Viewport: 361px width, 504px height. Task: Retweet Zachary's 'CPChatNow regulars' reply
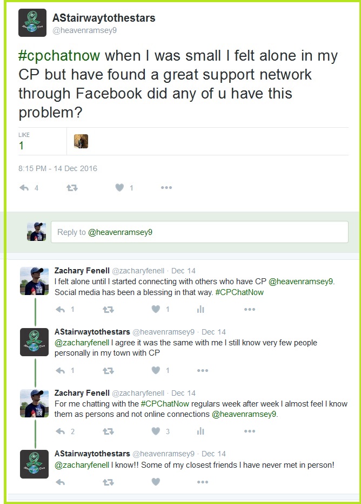(108, 431)
